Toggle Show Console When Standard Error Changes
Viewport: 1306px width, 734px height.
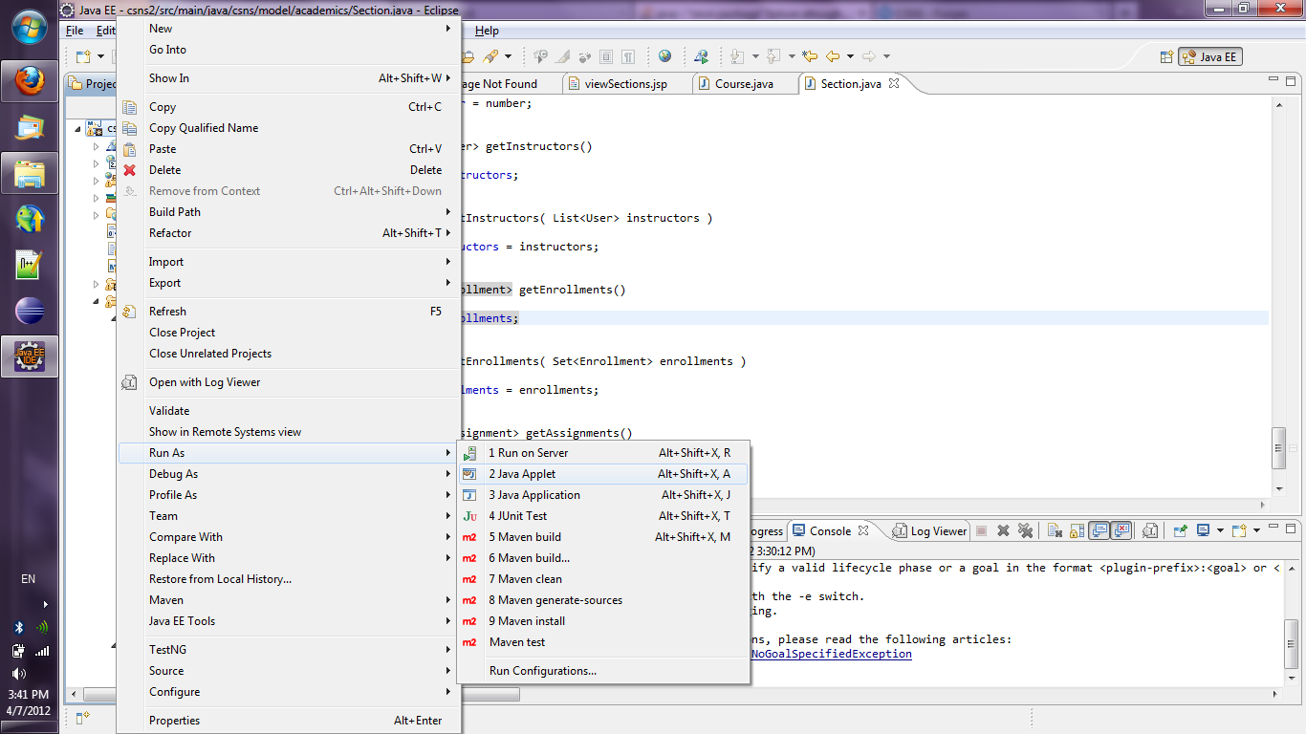click(x=1121, y=530)
